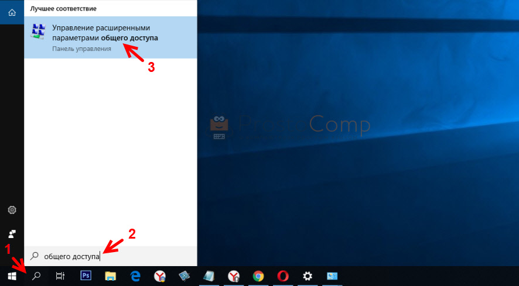Open the Control Panel taskbar icon
Screen dimensions: 519x286
(332, 275)
